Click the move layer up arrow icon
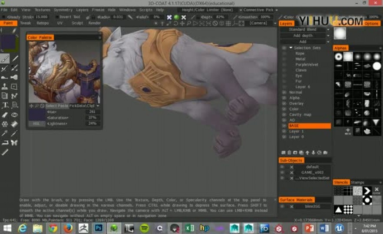Screen dimensions: 383x234 point(307,153)
